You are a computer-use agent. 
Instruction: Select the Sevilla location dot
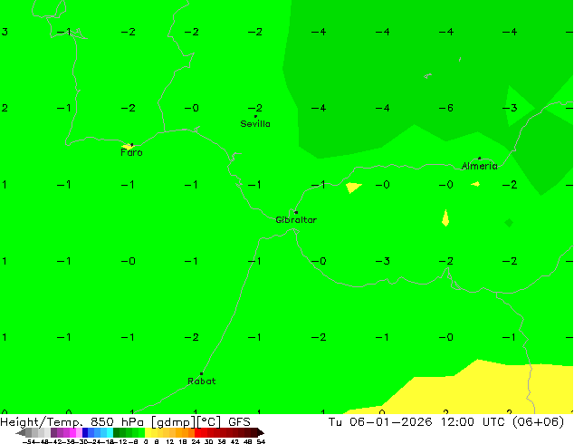coord(255,117)
